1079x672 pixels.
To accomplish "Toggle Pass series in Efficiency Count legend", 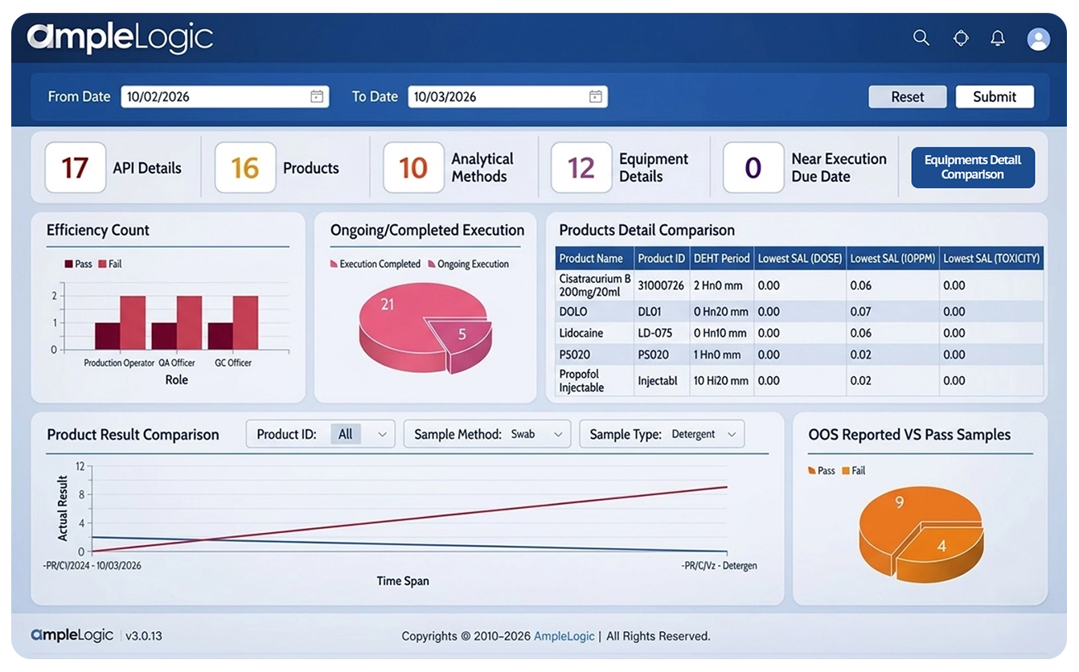I will point(78,264).
